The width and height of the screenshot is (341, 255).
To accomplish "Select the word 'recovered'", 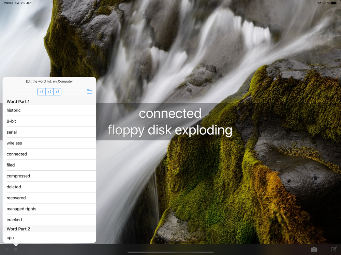I will click(x=49, y=198).
